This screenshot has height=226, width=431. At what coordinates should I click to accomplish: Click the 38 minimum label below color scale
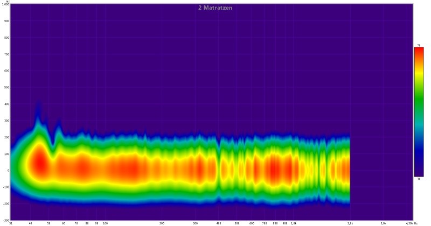419,179
